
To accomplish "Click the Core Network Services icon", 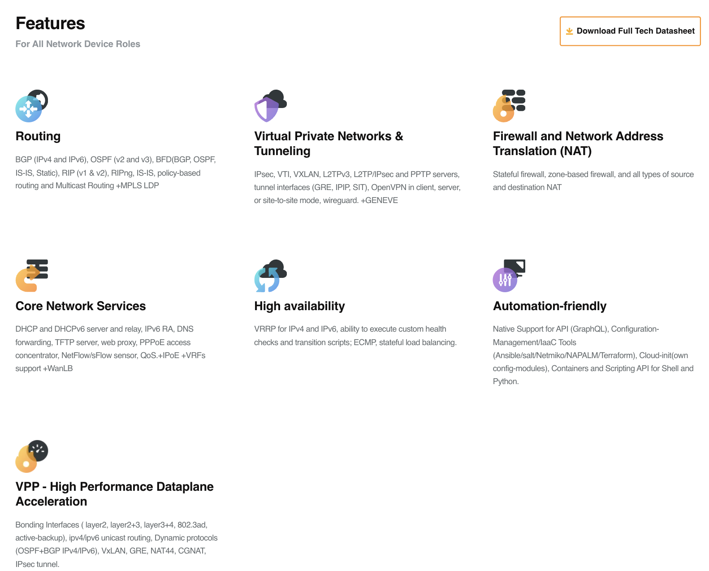I will (x=31, y=276).
